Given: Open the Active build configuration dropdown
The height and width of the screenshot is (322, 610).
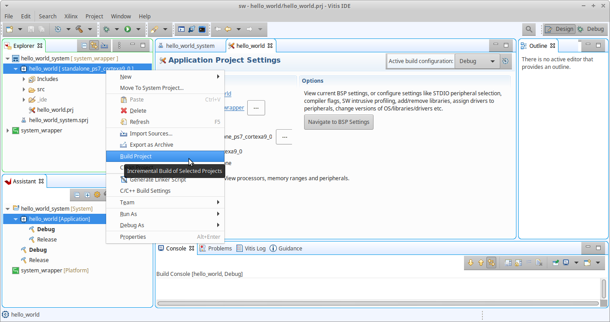Looking at the screenshot, I should [x=477, y=61].
